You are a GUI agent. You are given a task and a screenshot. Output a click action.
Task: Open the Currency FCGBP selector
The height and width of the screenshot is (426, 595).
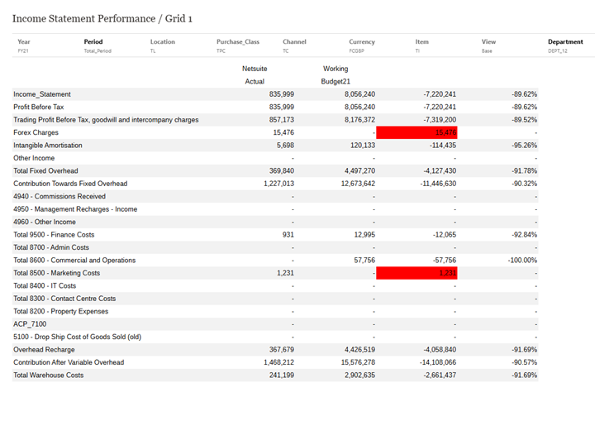[x=362, y=45]
